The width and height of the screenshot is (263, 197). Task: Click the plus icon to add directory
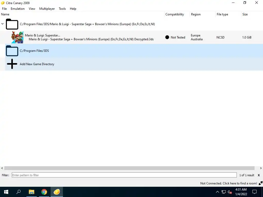click(12, 64)
